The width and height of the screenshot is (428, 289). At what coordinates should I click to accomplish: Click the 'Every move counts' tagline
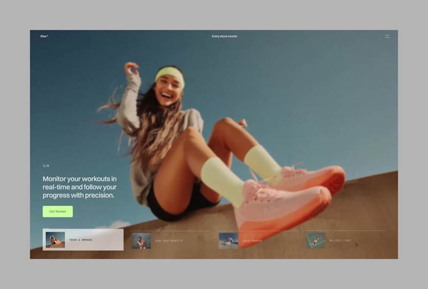224,36
